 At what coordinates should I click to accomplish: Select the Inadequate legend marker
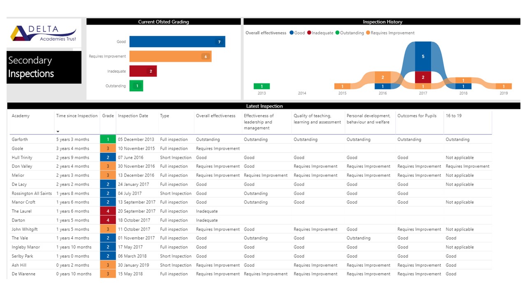pyautogui.click(x=309, y=33)
